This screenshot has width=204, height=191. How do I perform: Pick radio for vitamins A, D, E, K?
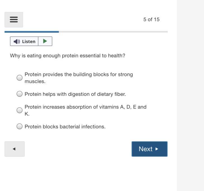(20, 110)
